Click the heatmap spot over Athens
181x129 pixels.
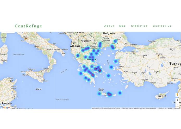pyautogui.click(x=100, y=70)
